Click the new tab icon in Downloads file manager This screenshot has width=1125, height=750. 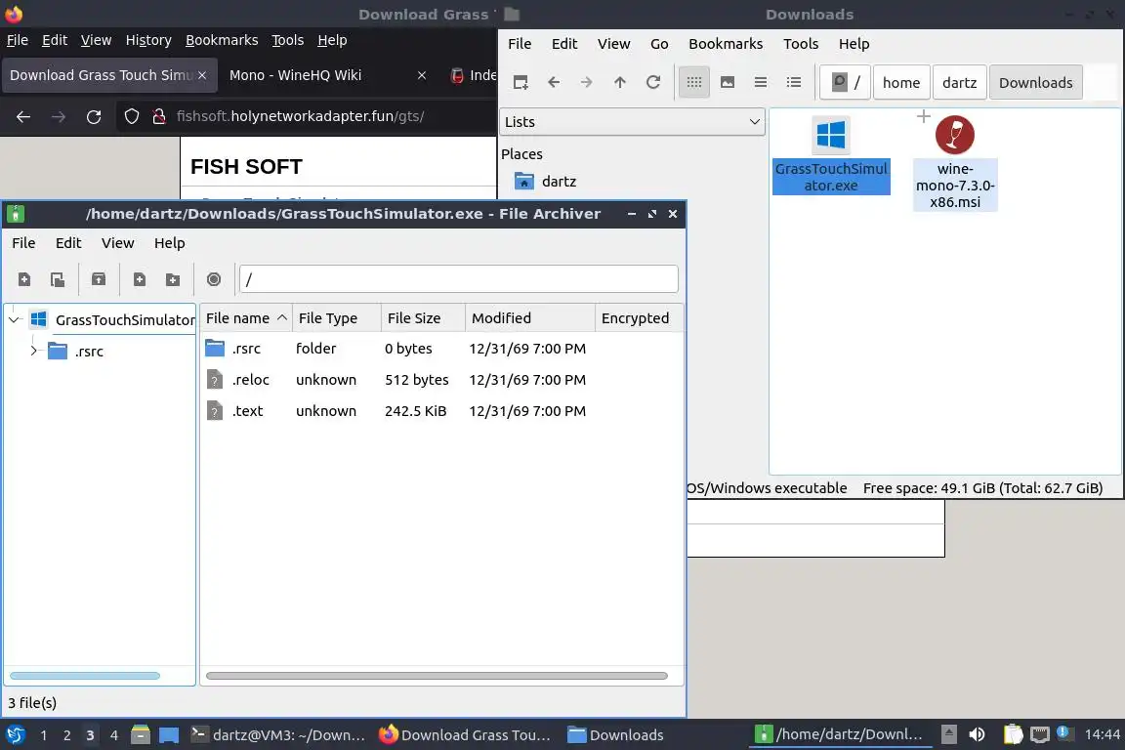(x=521, y=83)
